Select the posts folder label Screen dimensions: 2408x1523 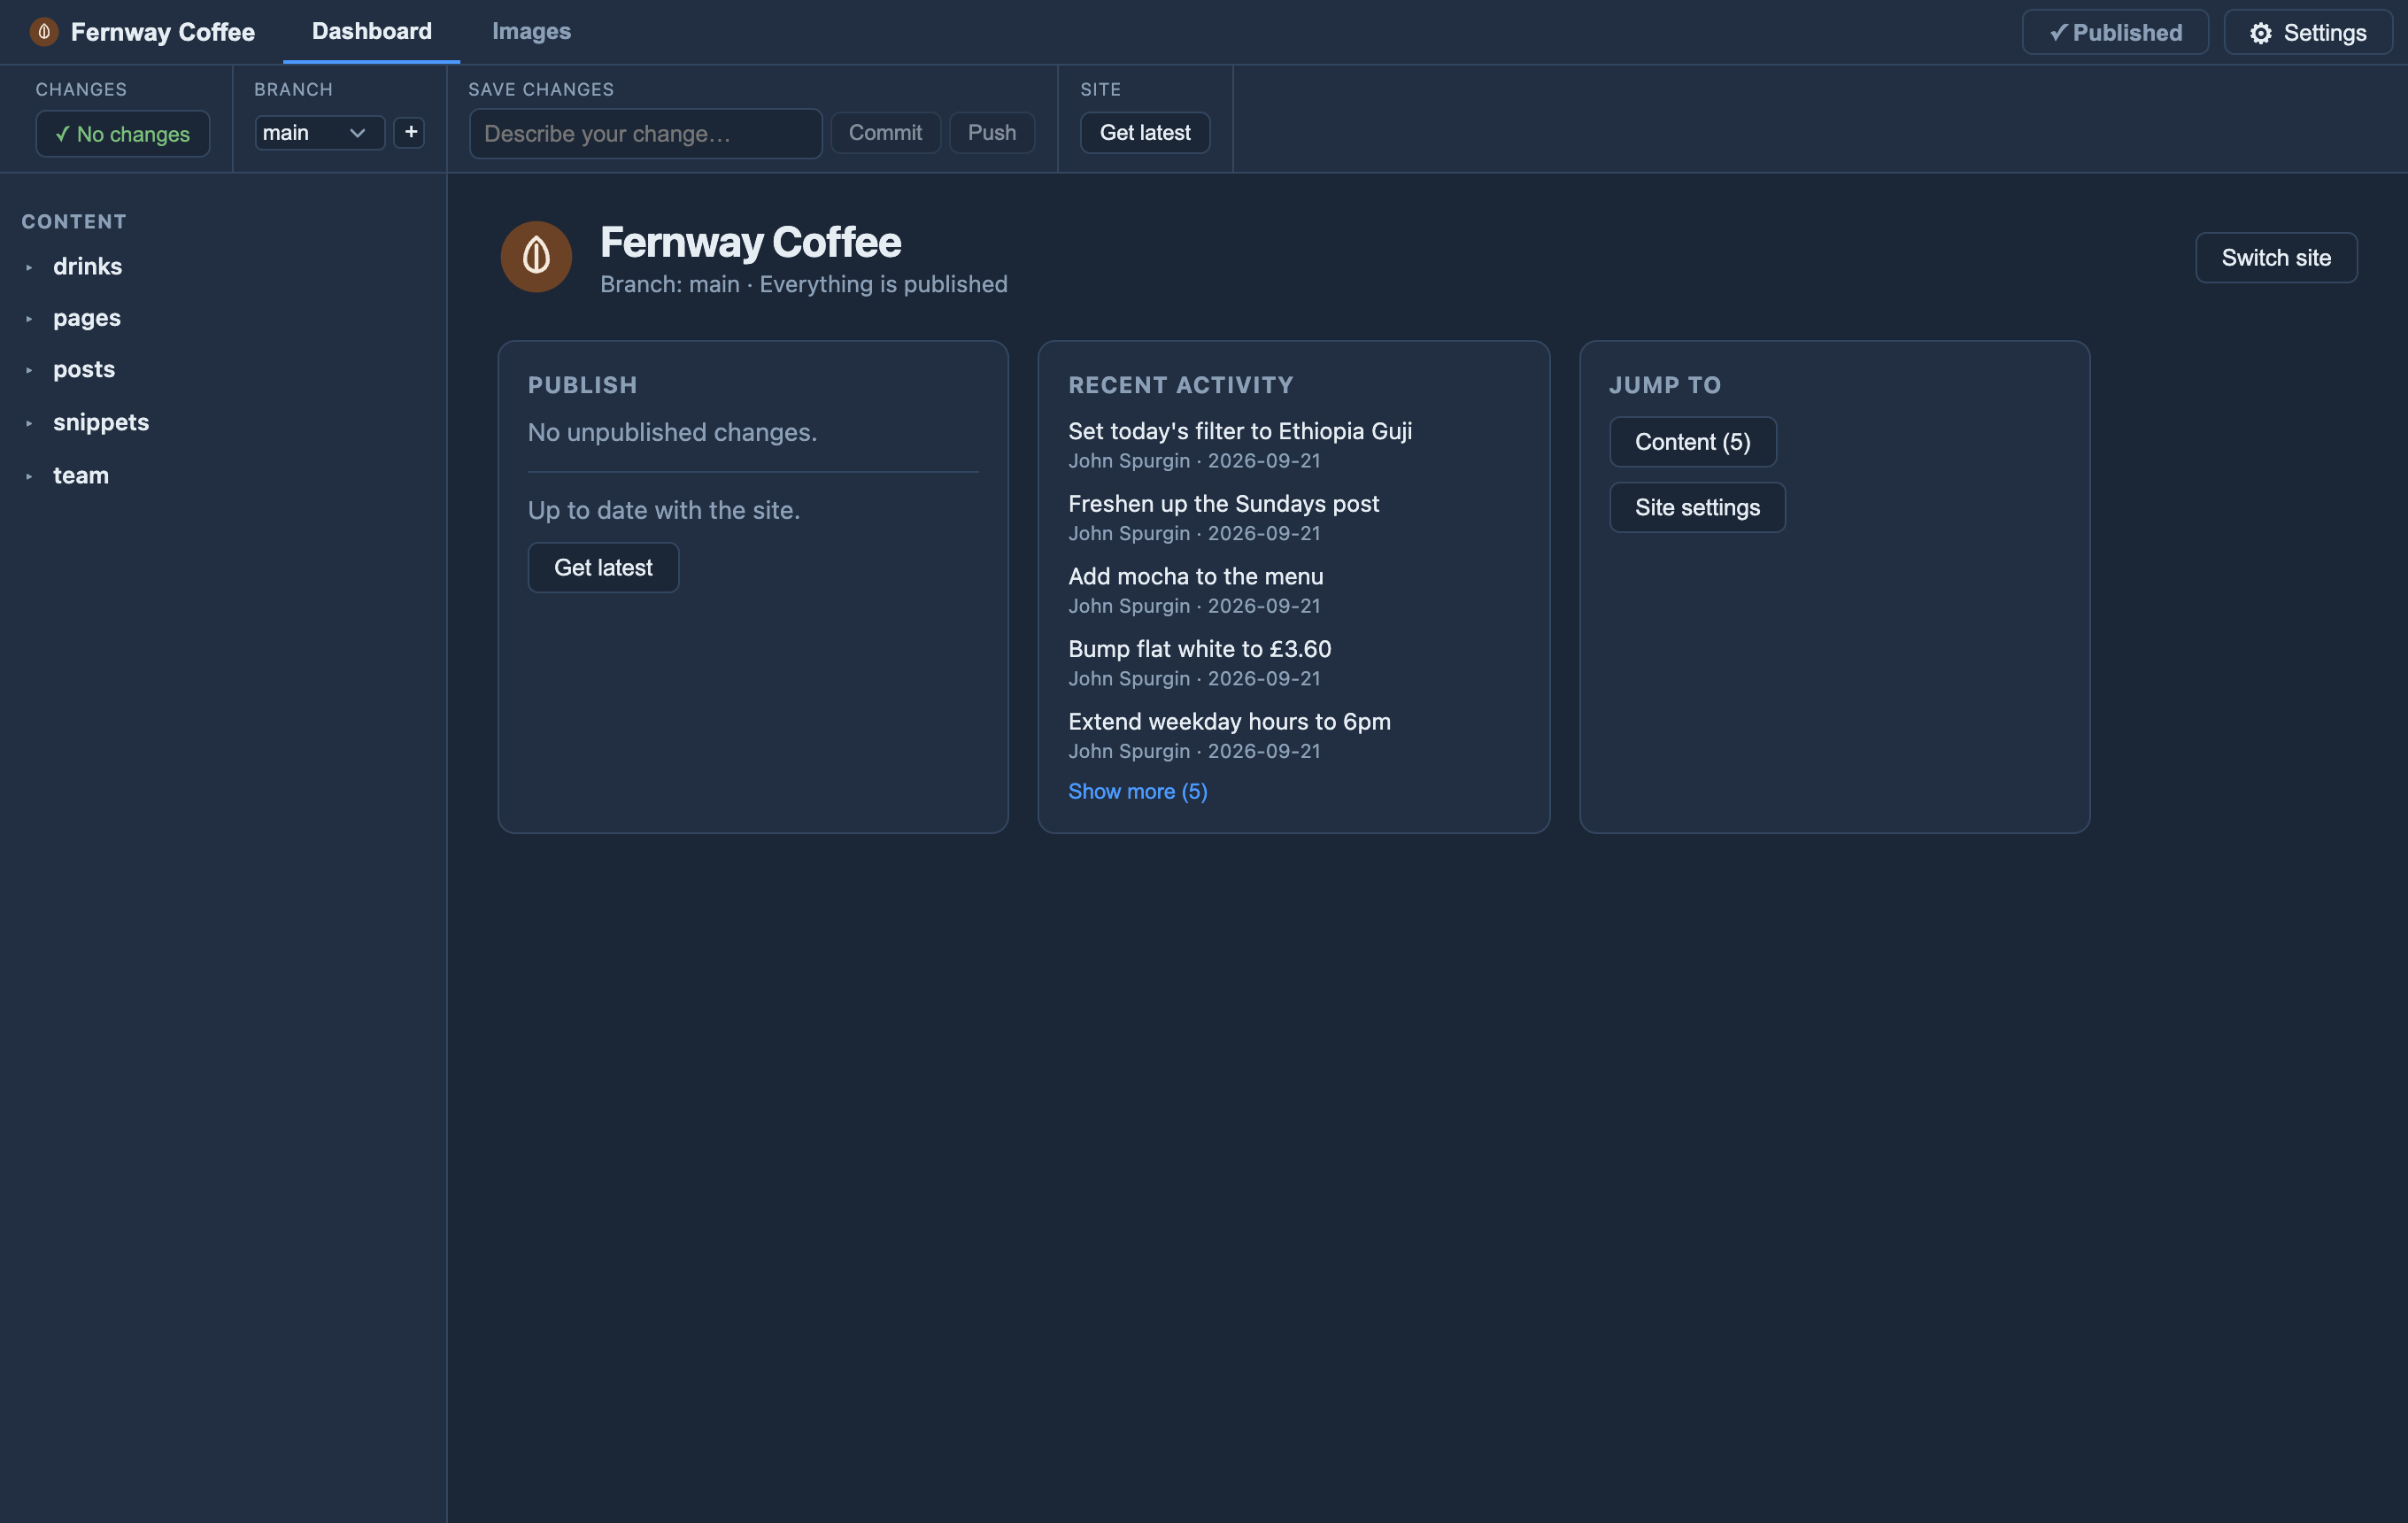pos(83,369)
